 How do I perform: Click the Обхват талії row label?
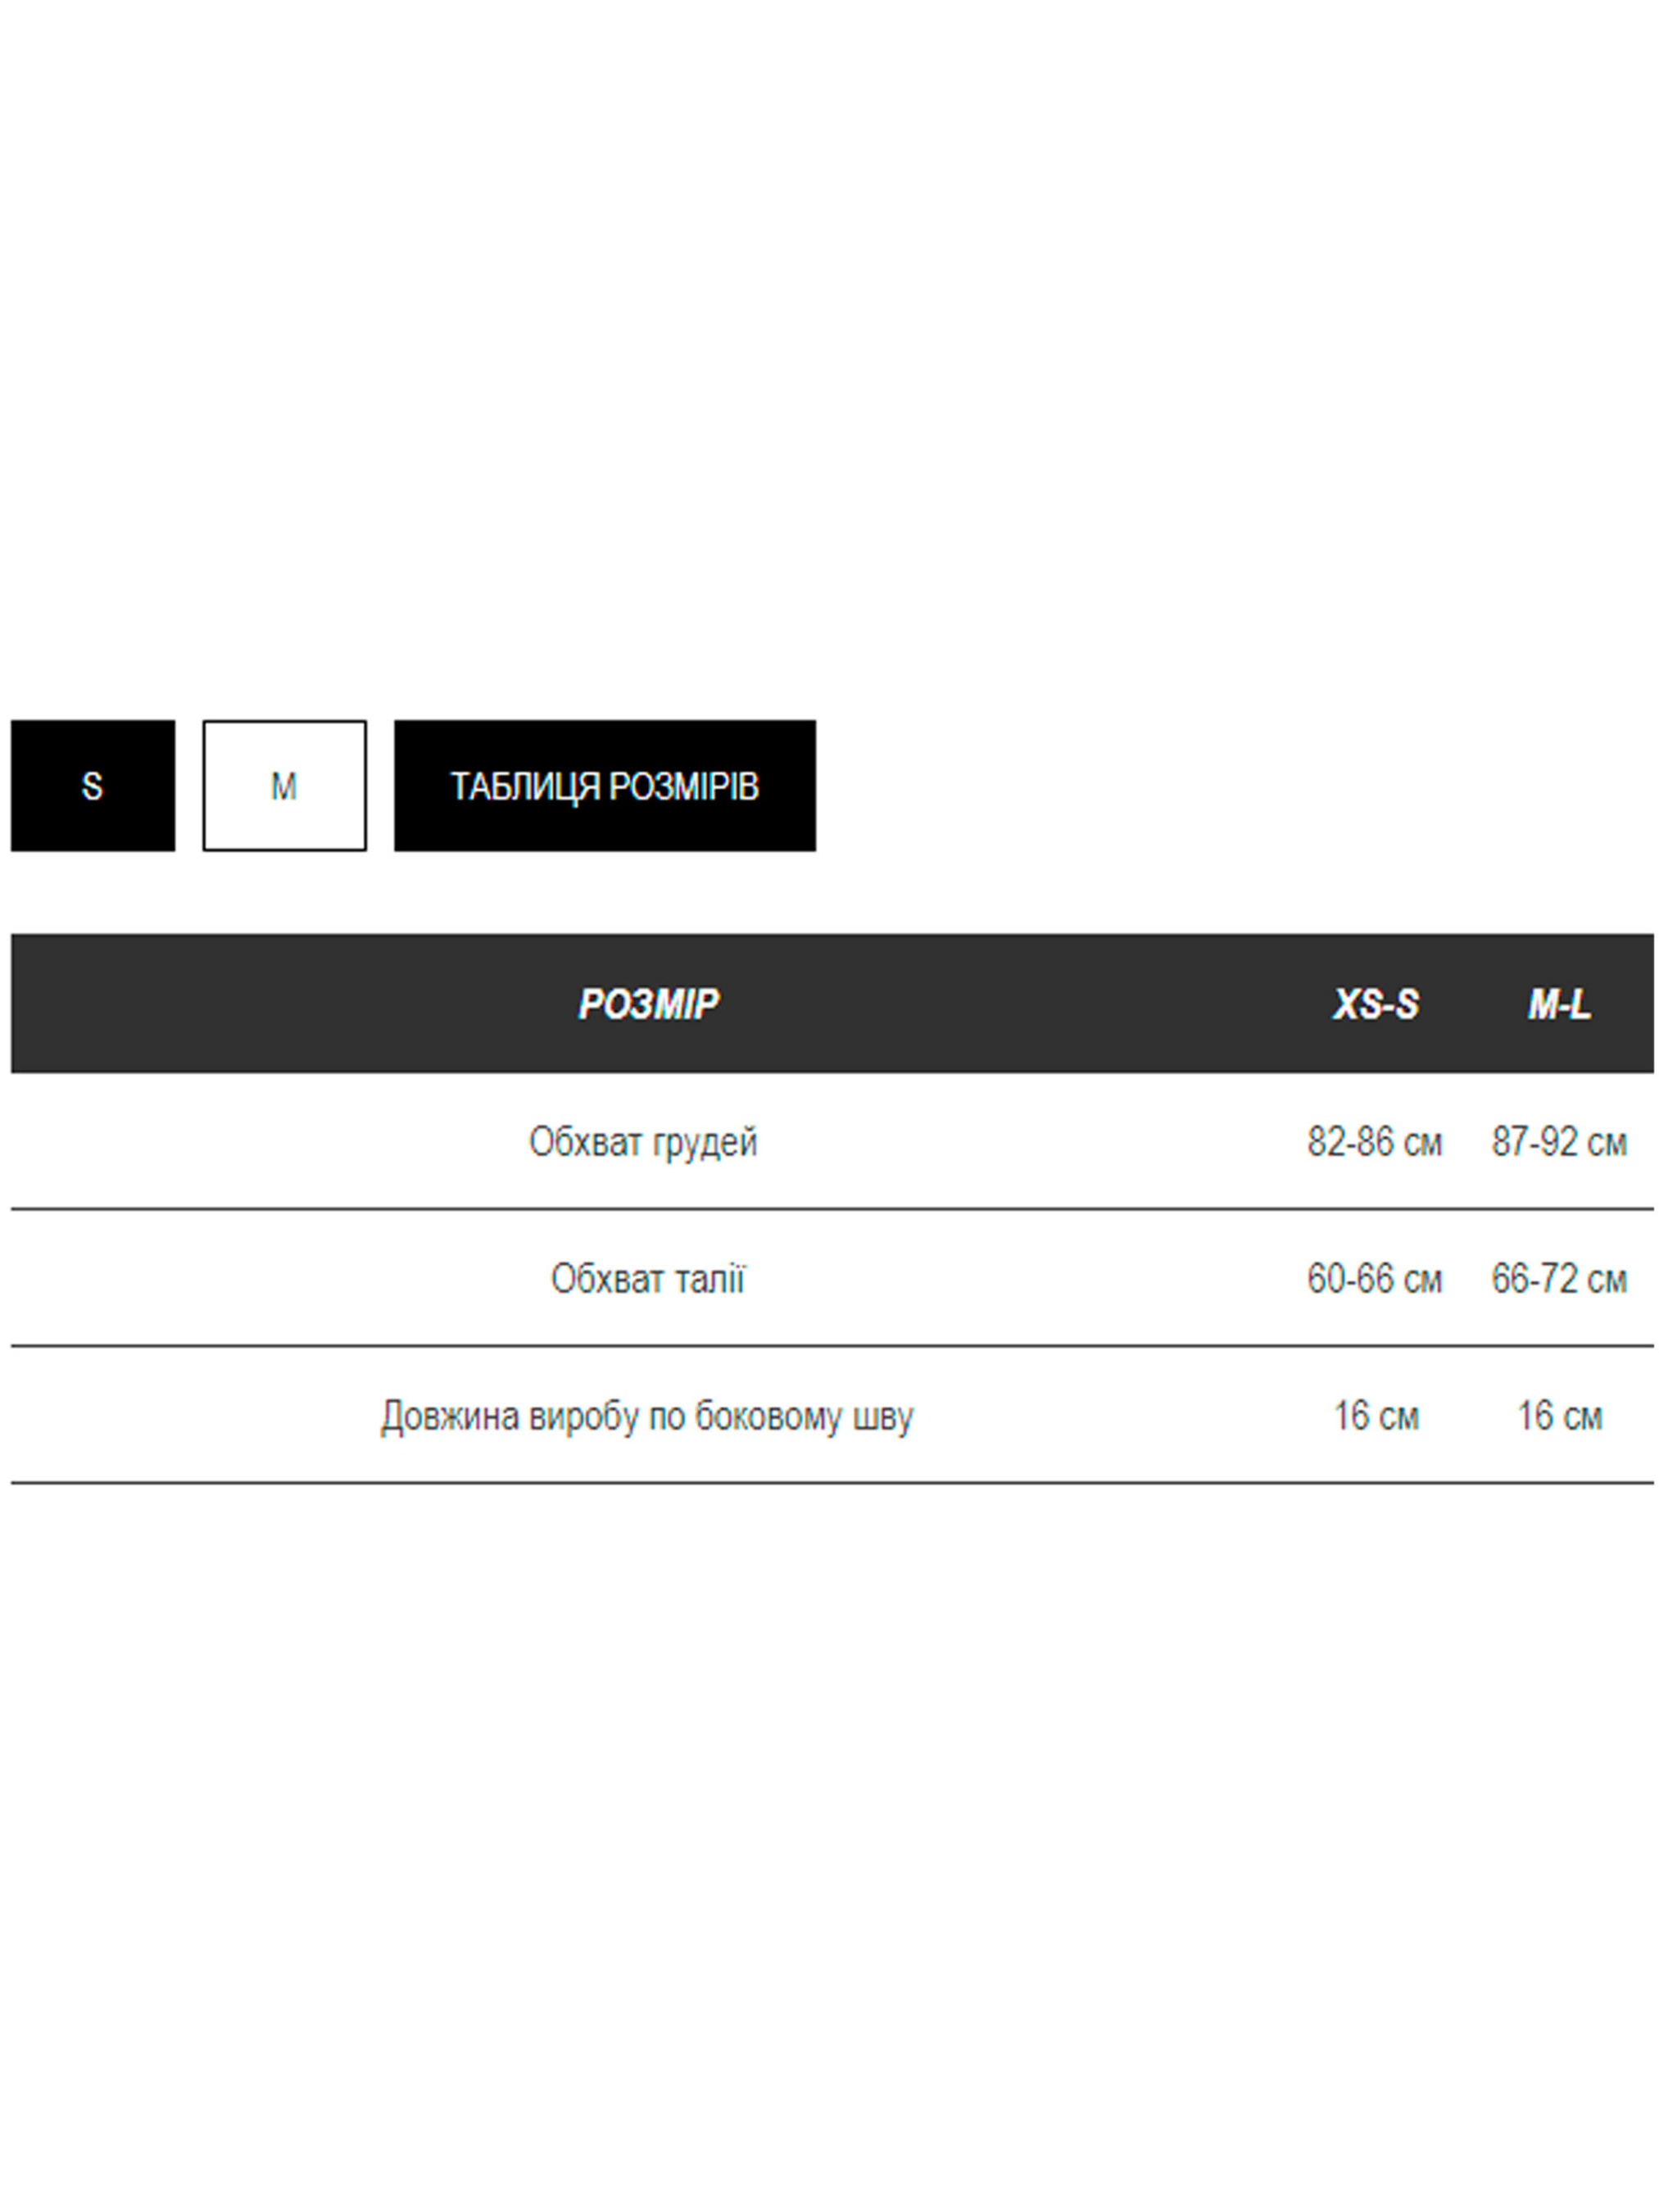[647, 1279]
